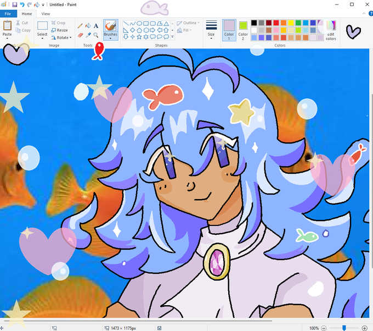Select the Text tool
Image resolution: width=373 pixels, height=331 pixels.
pyautogui.click(x=96, y=25)
